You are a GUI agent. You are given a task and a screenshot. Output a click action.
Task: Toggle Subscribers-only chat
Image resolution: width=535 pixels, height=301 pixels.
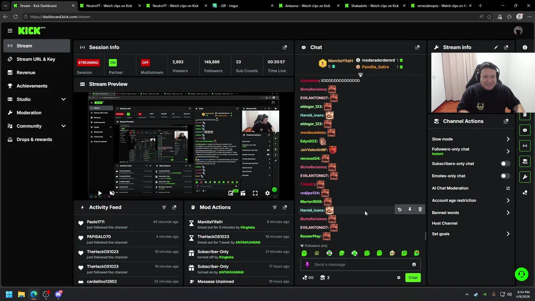pyautogui.click(x=505, y=164)
